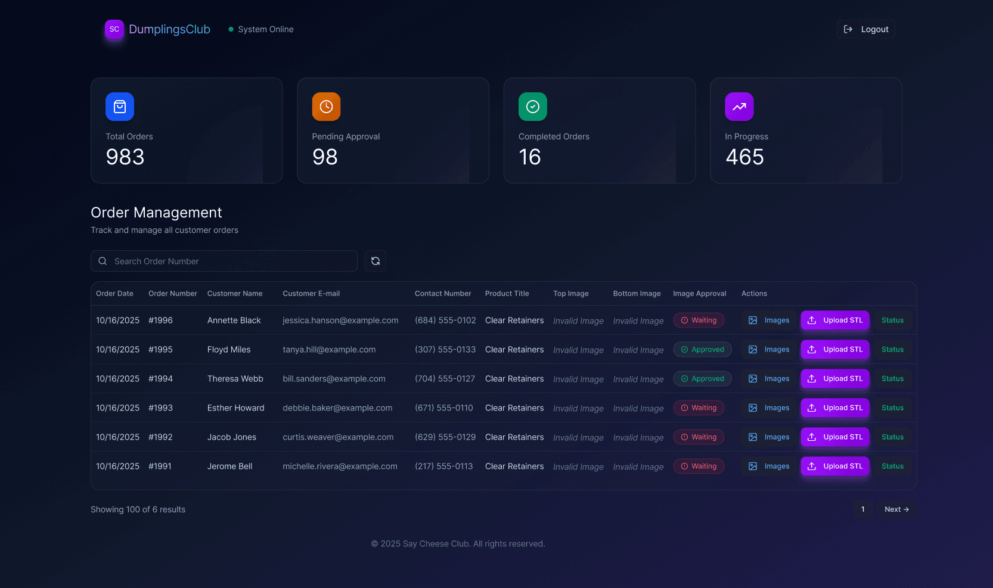993x588 pixels.
Task: Click the In Progress trending arrow icon
Action: click(x=739, y=107)
